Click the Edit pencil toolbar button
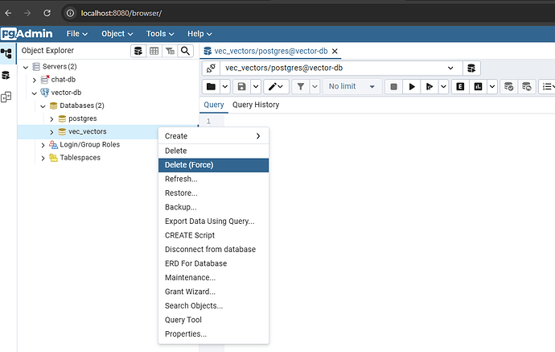Screen dimensions: 555x352 pyautogui.click(x=276, y=86)
